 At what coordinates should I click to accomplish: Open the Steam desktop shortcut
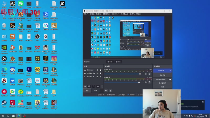coord(4,104)
